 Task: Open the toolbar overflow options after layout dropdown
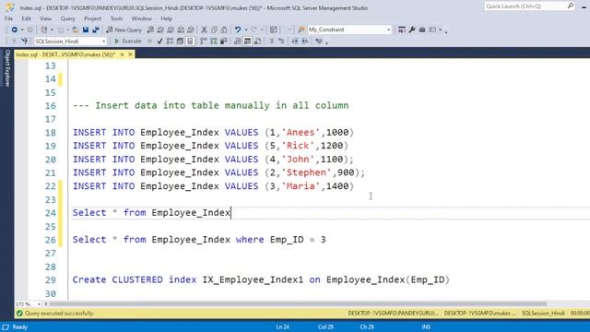446,30
